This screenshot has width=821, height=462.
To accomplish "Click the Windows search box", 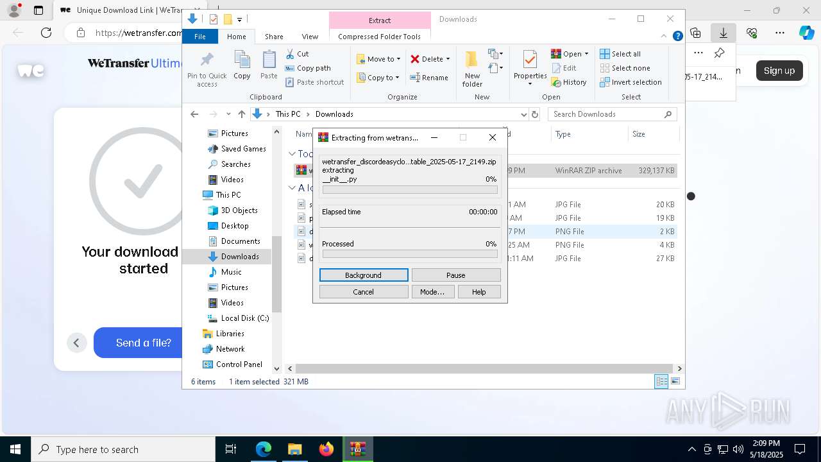I will (123, 449).
